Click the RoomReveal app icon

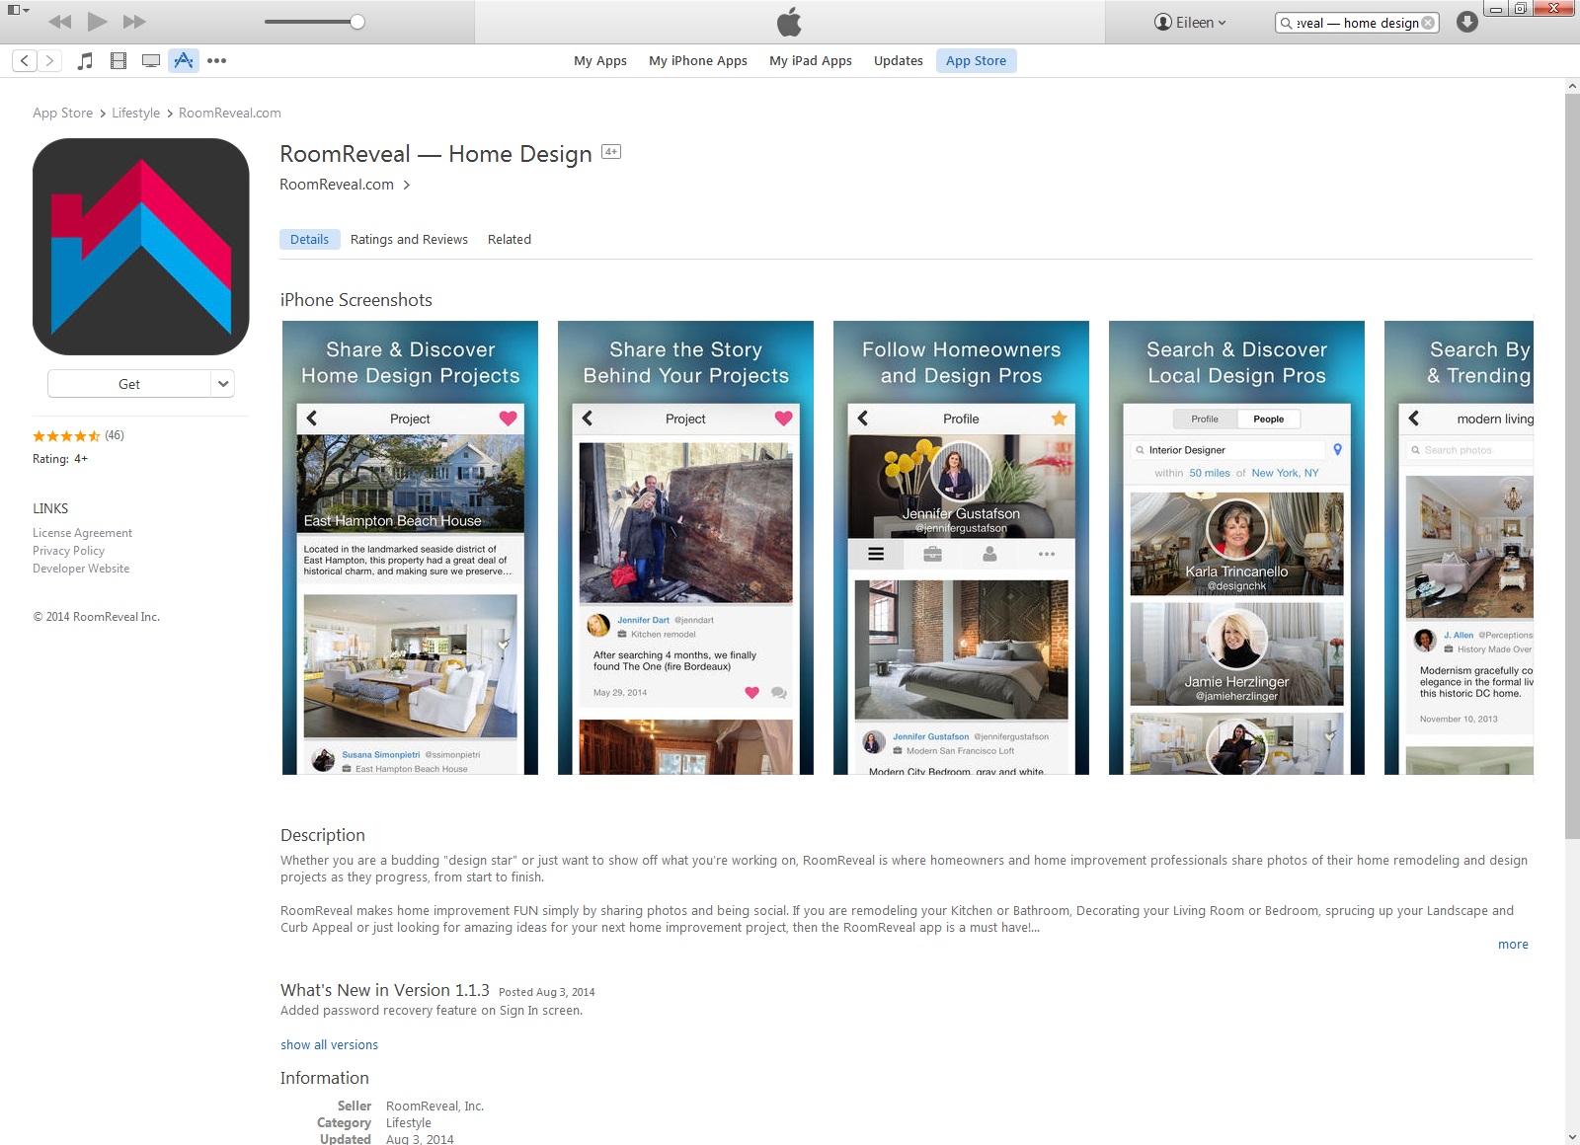[x=141, y=247]
